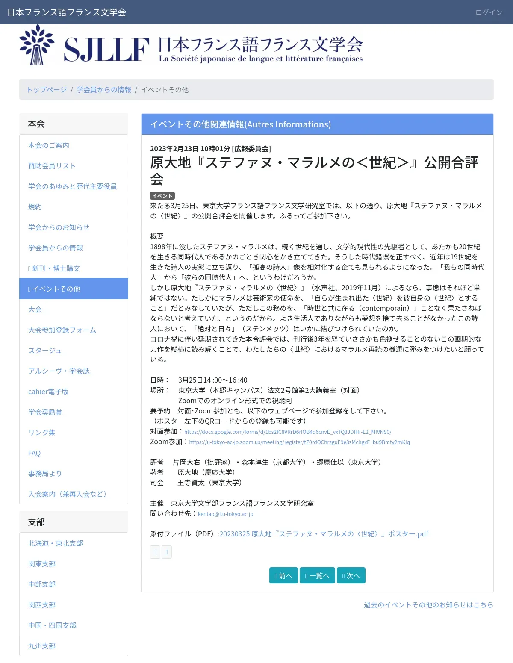The width and height of the screenshot is (513, 663).
Task: Open the Zoom参加 meeting registration link
Action: 299,442
